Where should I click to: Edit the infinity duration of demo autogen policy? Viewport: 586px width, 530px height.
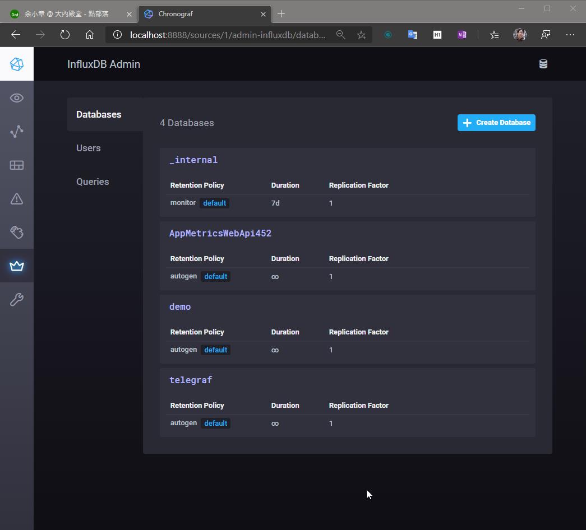(275, 350)
